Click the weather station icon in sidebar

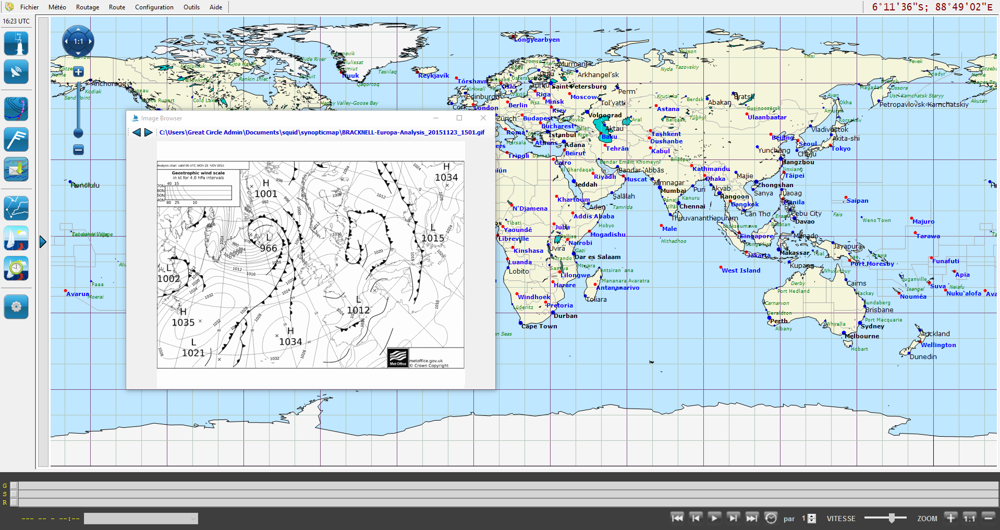[x=16, y=44]
